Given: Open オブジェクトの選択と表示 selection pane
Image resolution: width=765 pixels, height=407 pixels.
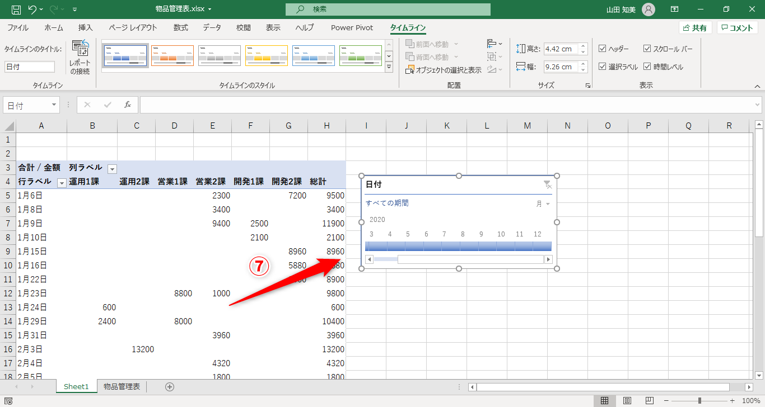Looking at the screenshot, I should 443,70.
